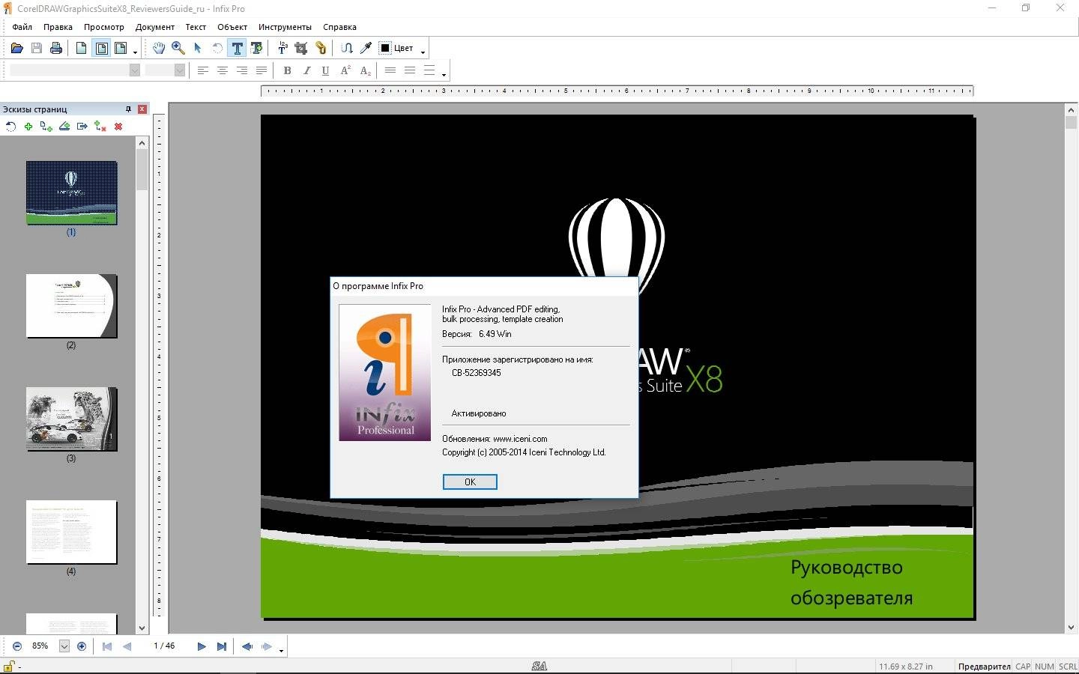Rotate page icon in thumbnails panel
Screen dimensions: 1079x674
(x=10, y=127)
